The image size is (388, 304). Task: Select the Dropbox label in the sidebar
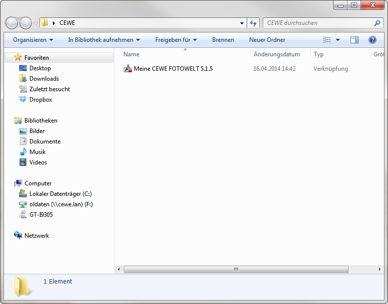tap(40, 100)
